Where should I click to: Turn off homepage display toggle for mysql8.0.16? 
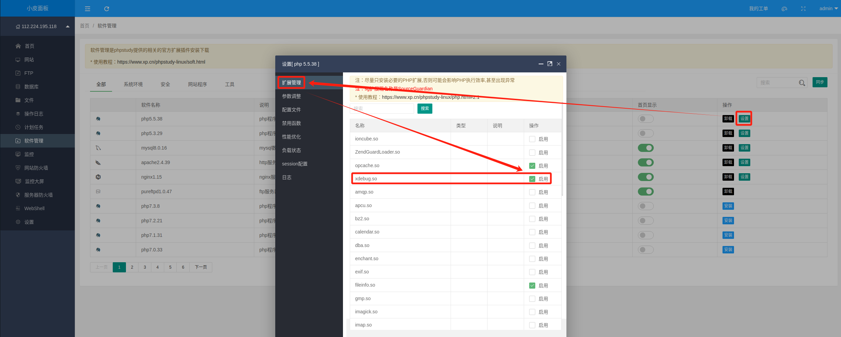pos(645,148)
